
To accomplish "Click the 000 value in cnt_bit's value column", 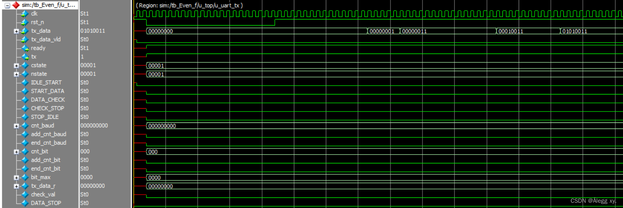I will coord(85,151).
